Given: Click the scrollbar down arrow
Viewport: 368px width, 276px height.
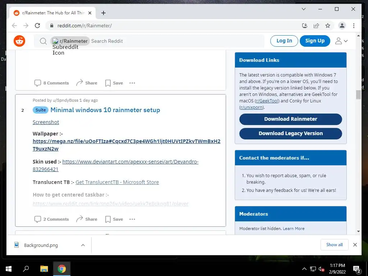Looking at the screenshot, I should [x=358, y=231].
